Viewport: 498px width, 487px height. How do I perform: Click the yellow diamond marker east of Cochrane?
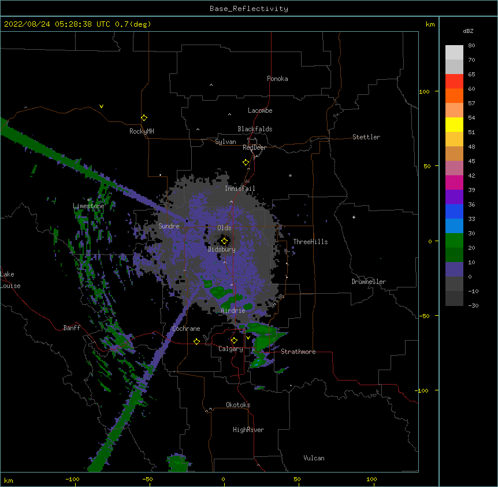(x=196, y=341)
